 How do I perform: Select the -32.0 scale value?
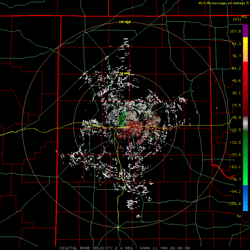coord(235,142)
